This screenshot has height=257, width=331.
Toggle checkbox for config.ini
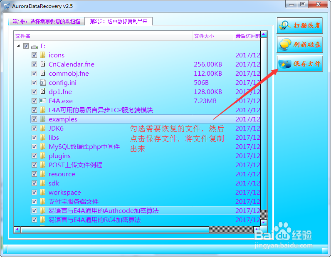(x=34, y=83)
